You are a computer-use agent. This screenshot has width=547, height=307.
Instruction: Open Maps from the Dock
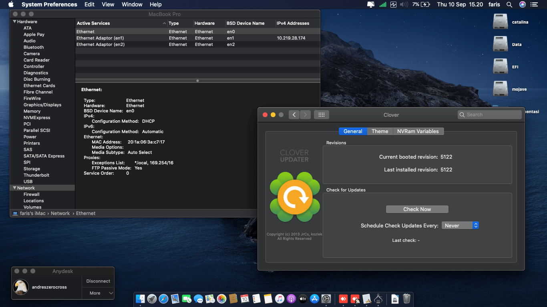[x=210, y=299]
